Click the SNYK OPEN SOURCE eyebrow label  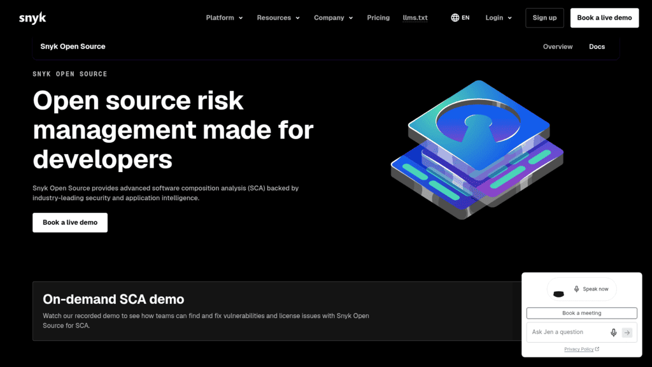pyautogui.click(x=70, y=74)
